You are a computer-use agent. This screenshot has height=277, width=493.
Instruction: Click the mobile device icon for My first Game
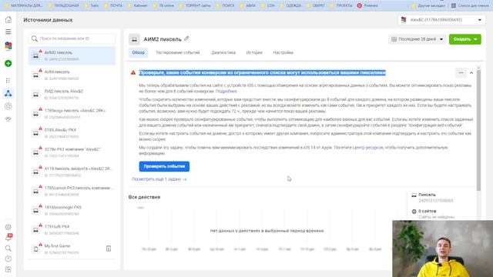pyautogui.click(x=36, y=249)
